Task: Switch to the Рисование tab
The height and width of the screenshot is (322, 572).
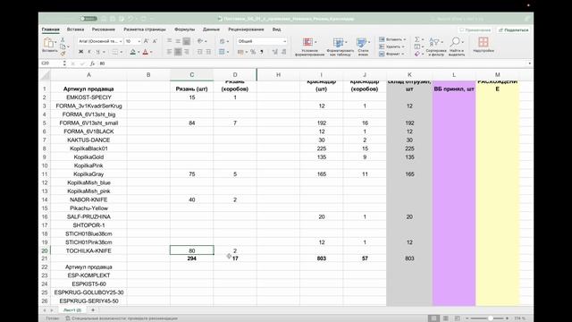Action: [104, 30]
